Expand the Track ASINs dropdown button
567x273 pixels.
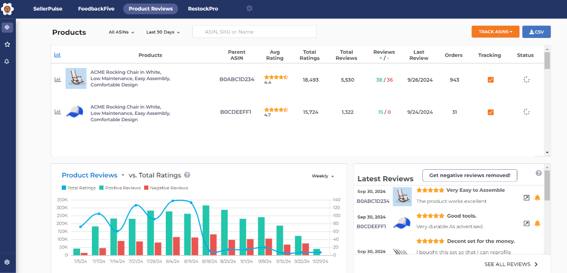[x=495, y=32]
